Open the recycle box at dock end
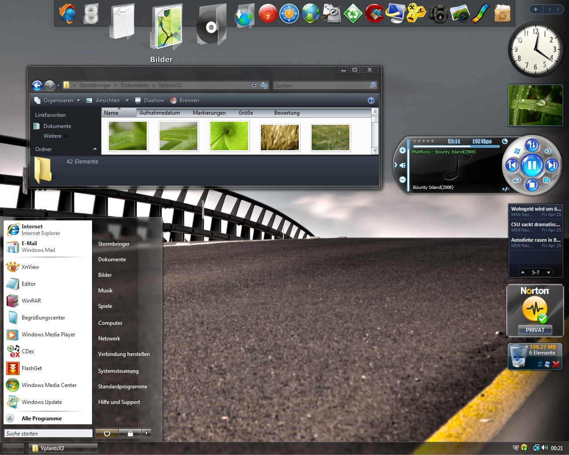Screen dimensions: 569x455 coord(502,14)
